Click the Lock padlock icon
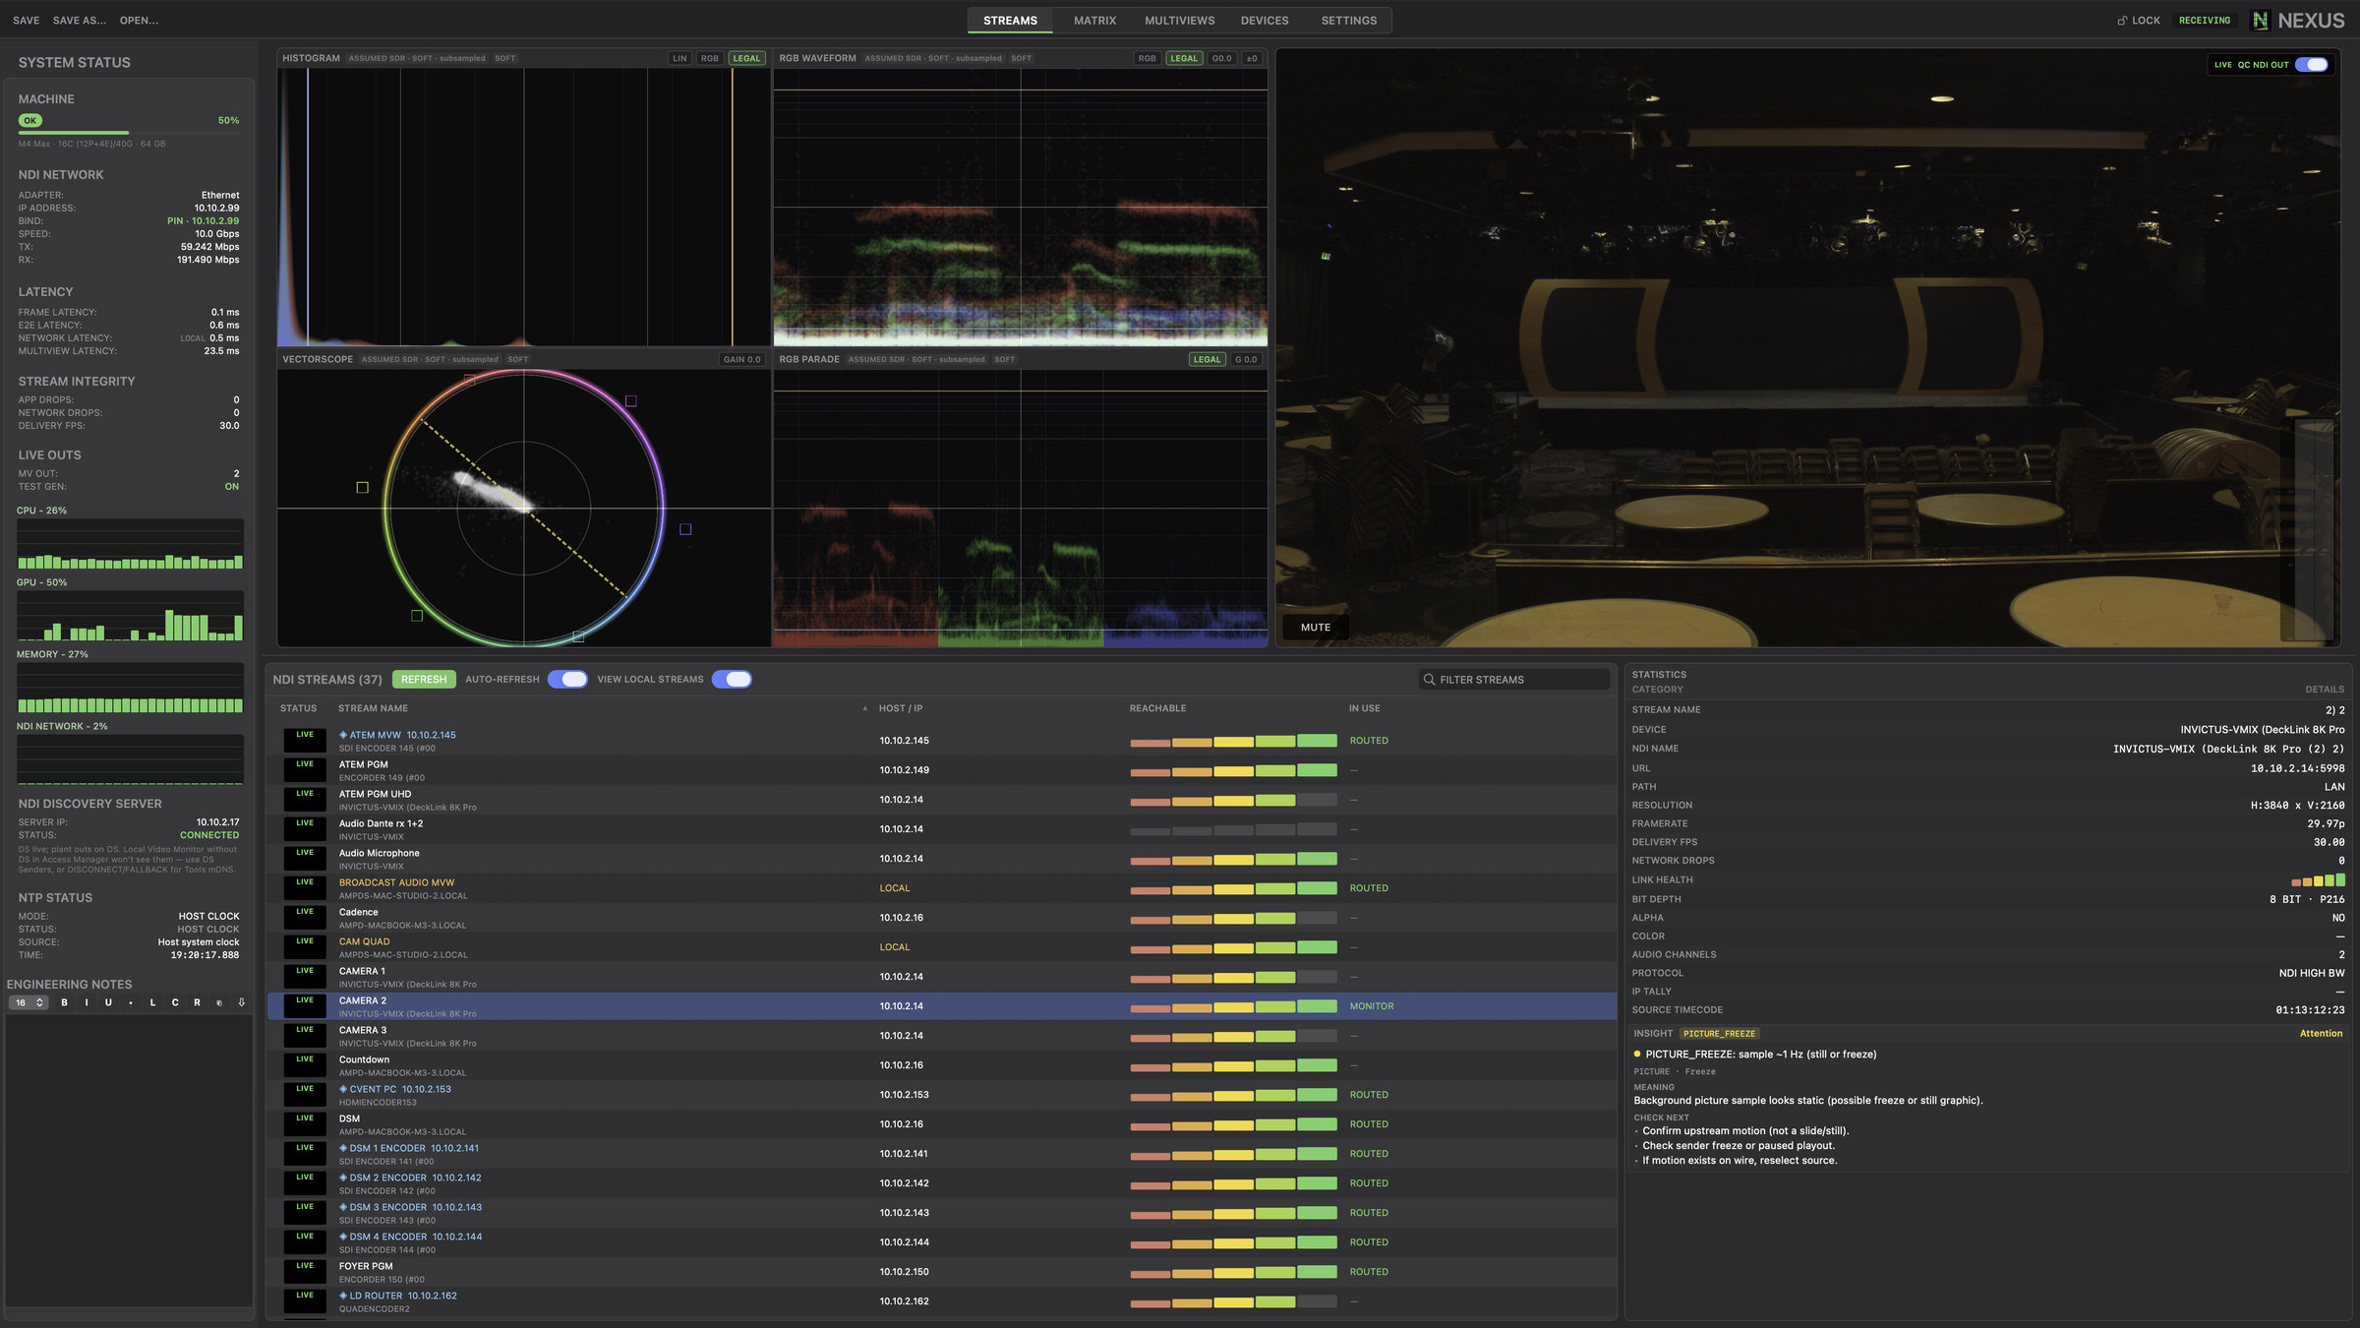This screenshot has width=2360, height=1328. coord(2122,21)
